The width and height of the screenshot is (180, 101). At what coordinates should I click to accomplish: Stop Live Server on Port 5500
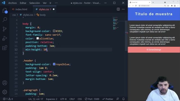[92, 99]
